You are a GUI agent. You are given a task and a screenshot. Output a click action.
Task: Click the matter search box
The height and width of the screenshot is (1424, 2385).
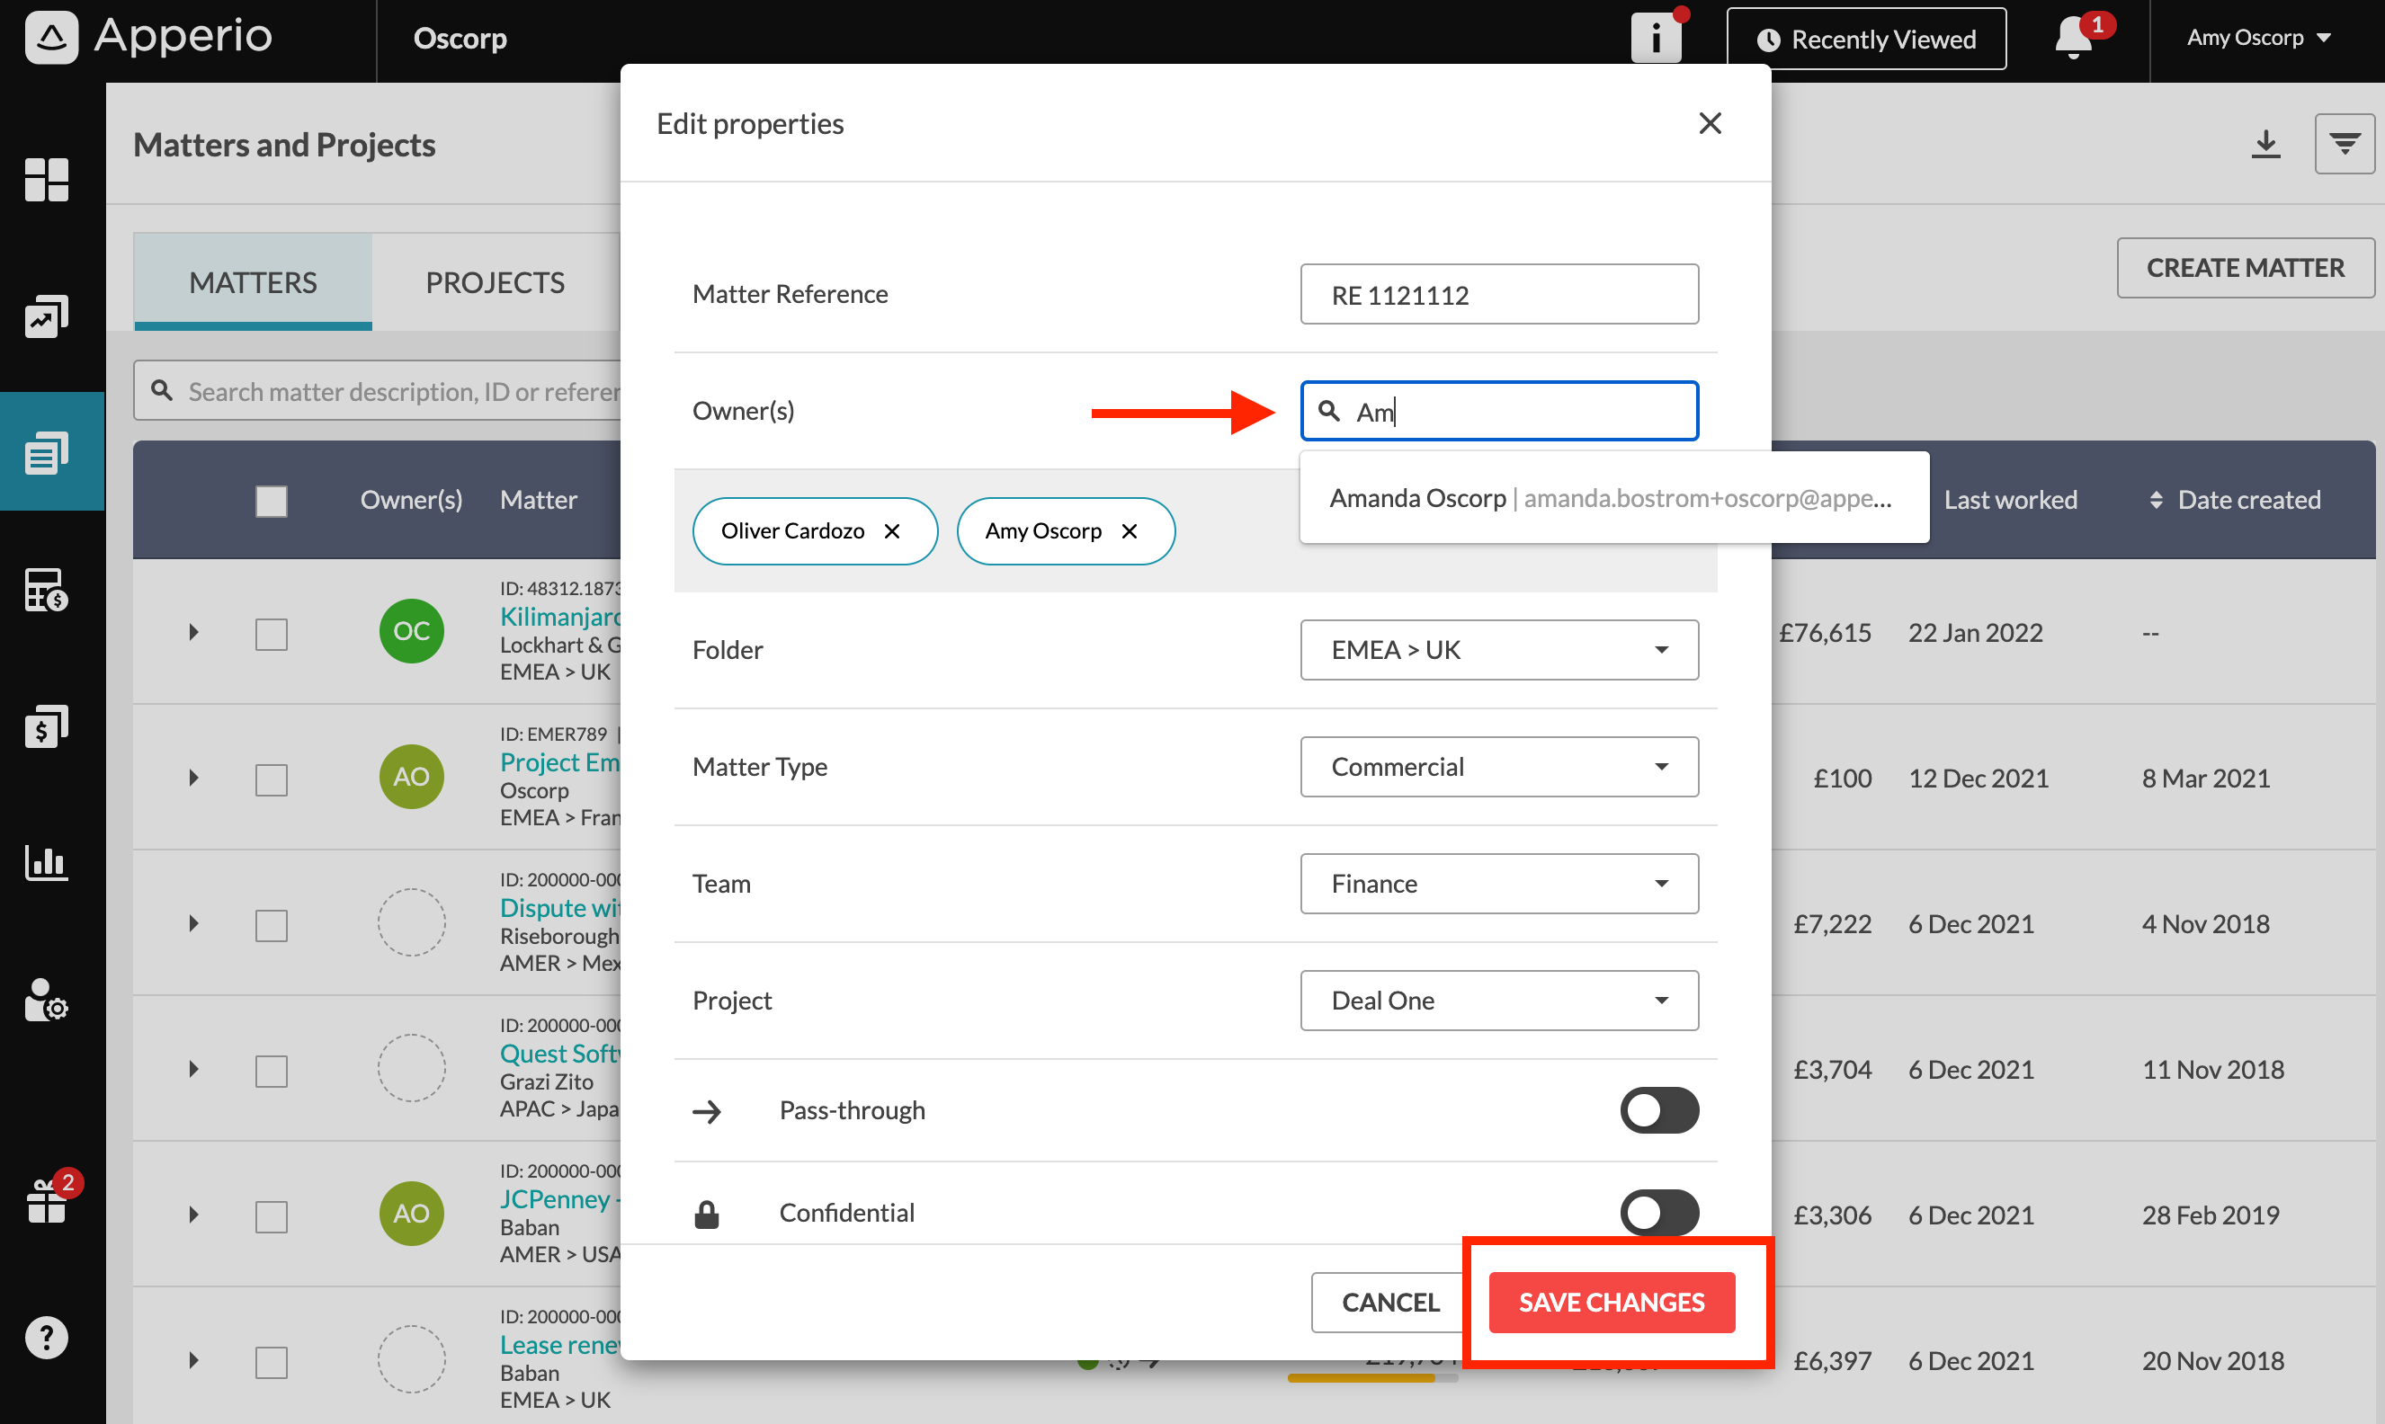pyautogui.click(x=378, y=390)
